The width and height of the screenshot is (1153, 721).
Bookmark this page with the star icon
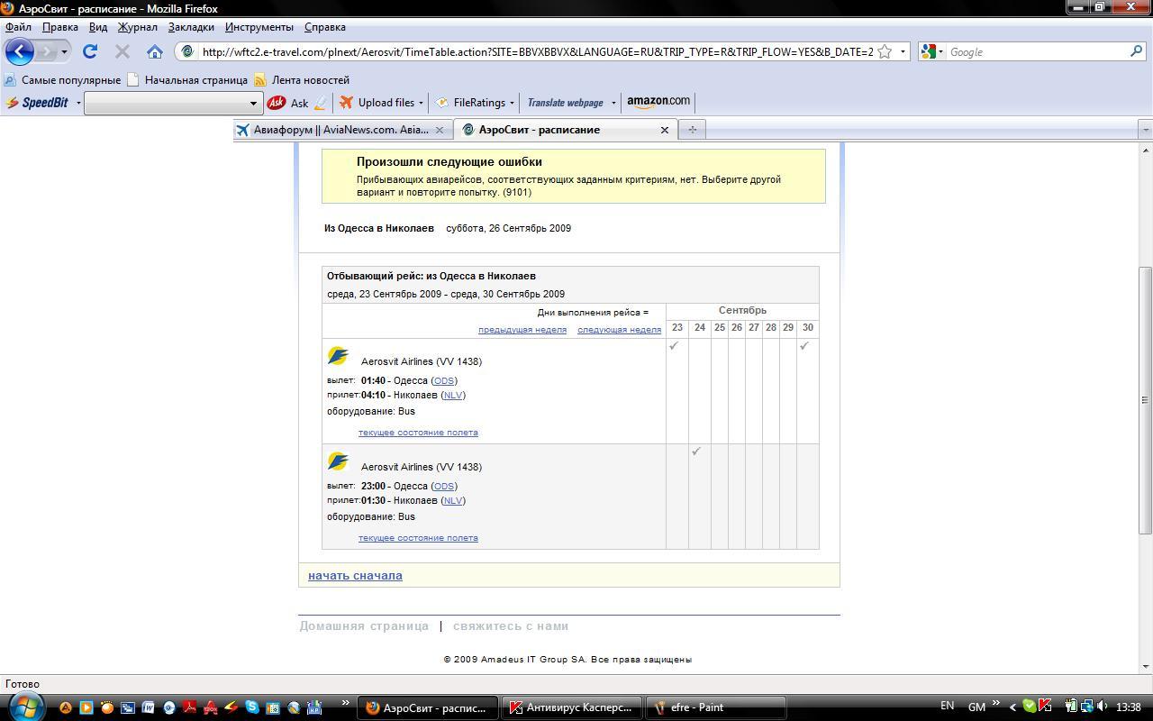[885, 51]
